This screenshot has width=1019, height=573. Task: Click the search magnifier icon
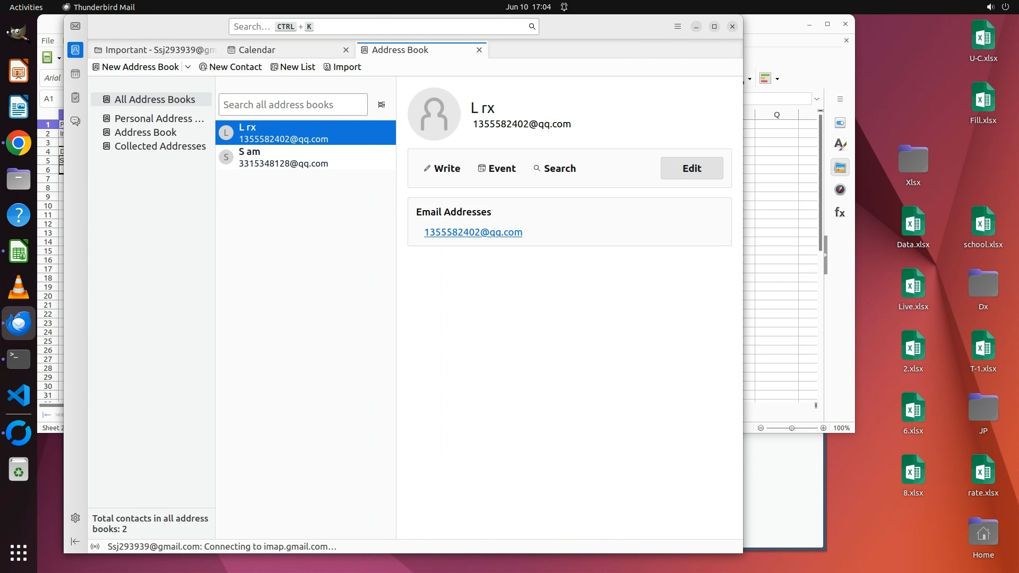click(532, 27)
